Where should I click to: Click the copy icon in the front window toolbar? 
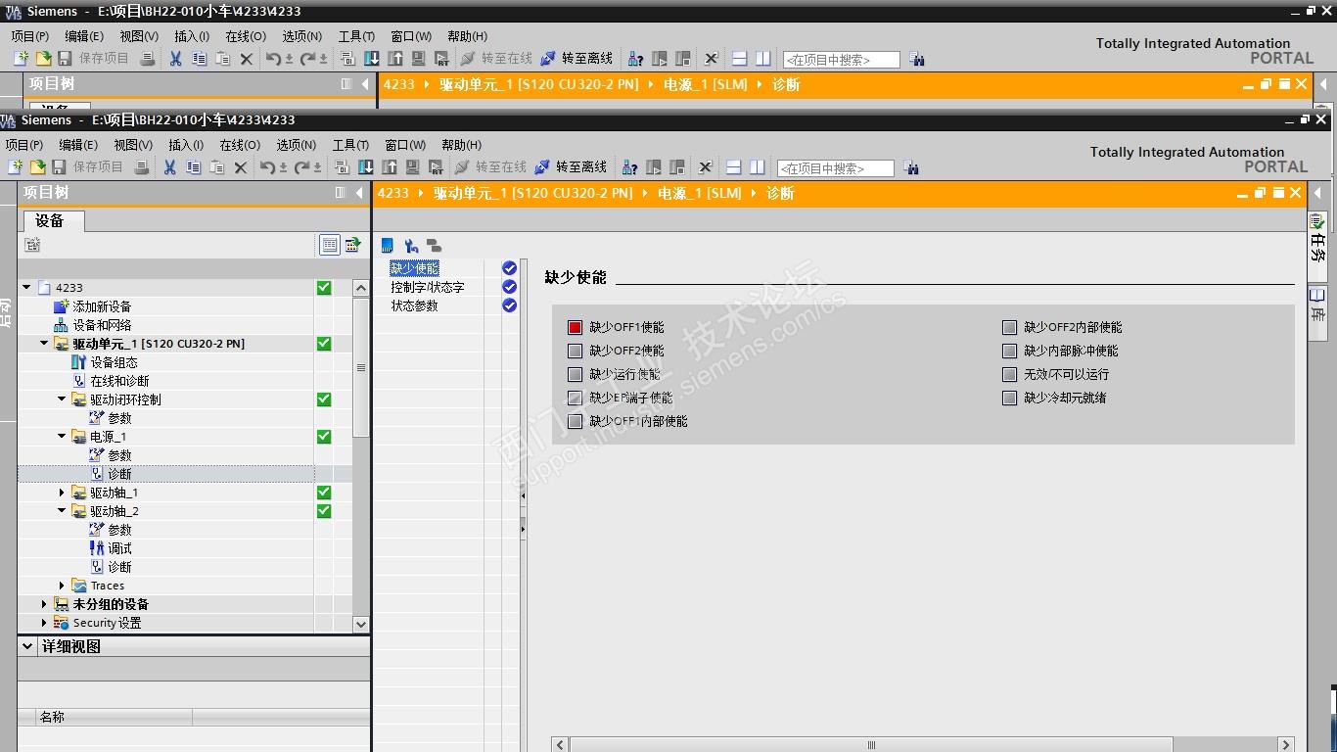click(x=193, y=167)
